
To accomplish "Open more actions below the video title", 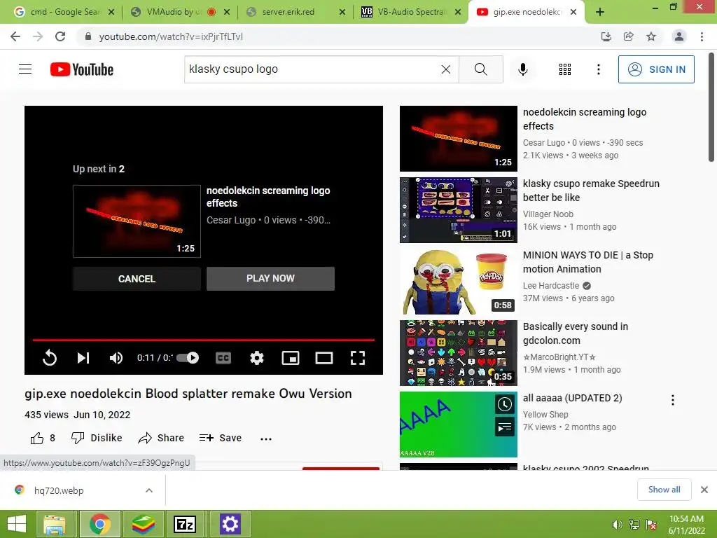I will pyautogui.click(x=266, y=439).
